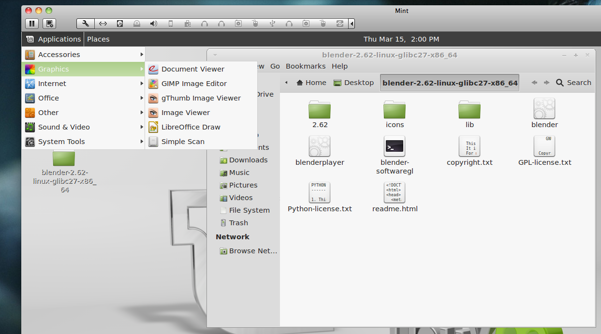The width and height of the screenshot is (601, 334).
Task: Click the hard disk device icon
Action: click(x=120, y=23)
